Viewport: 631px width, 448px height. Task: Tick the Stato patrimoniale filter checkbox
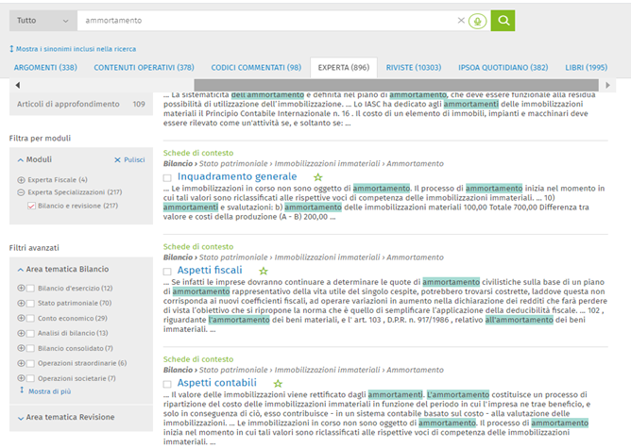point(32,303)
